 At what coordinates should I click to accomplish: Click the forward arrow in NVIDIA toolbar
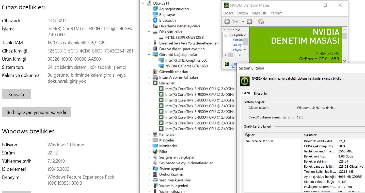point(249,22)
